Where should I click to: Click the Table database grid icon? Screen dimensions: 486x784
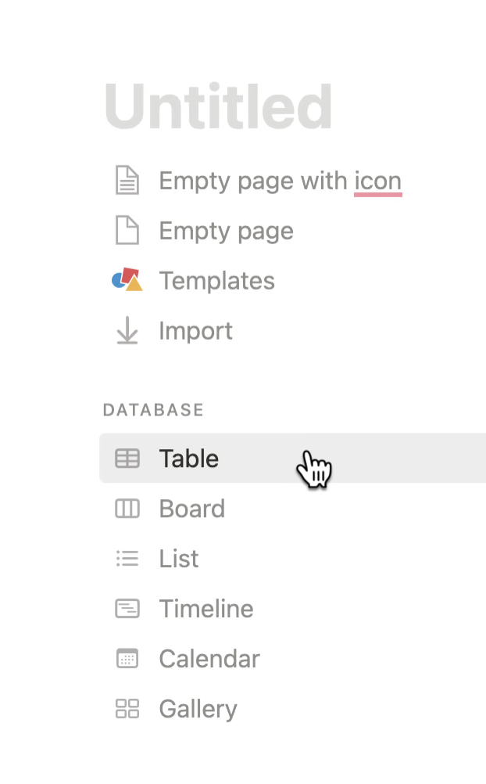[127, 459]
